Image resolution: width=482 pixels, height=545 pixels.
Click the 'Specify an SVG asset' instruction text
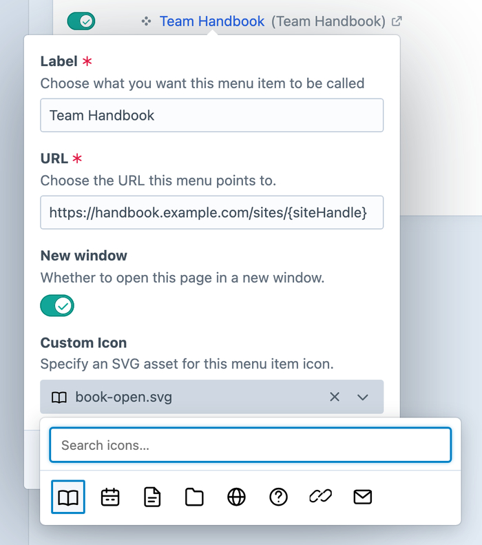(x=187, y=364)
